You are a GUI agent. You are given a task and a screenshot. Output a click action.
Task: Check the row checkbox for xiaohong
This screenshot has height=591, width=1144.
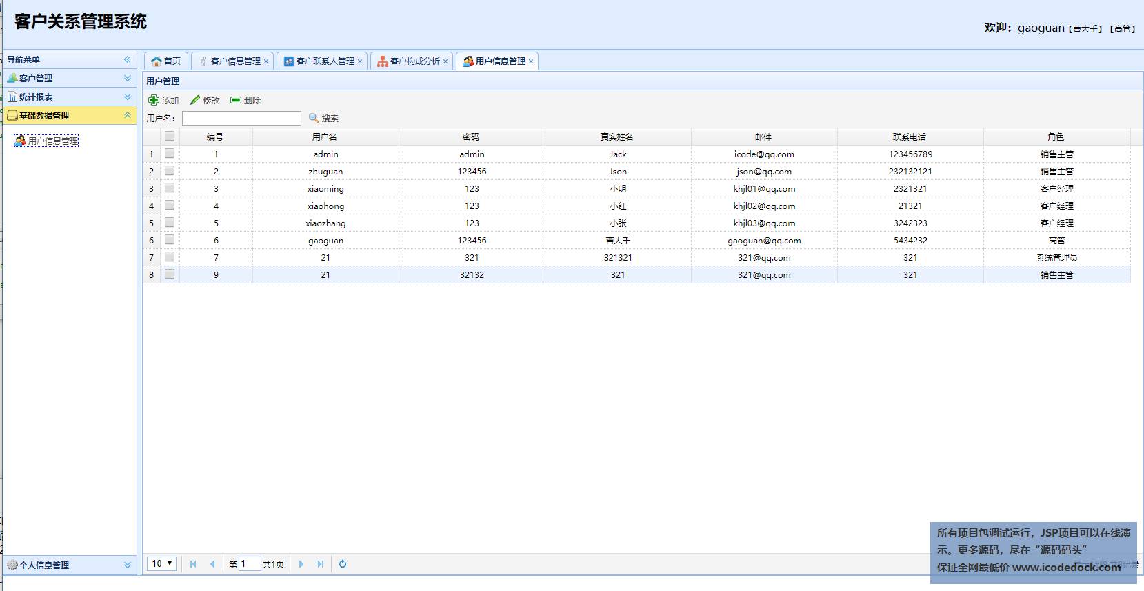click(x=170, y=205)
